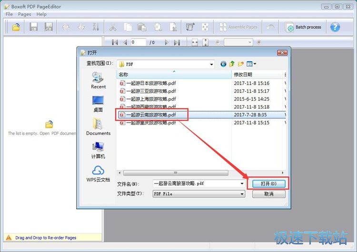Click the Open PDF folder toolbar icon
Image resolution: width=357 pixels, height=252 pixels.
[16, 27]
